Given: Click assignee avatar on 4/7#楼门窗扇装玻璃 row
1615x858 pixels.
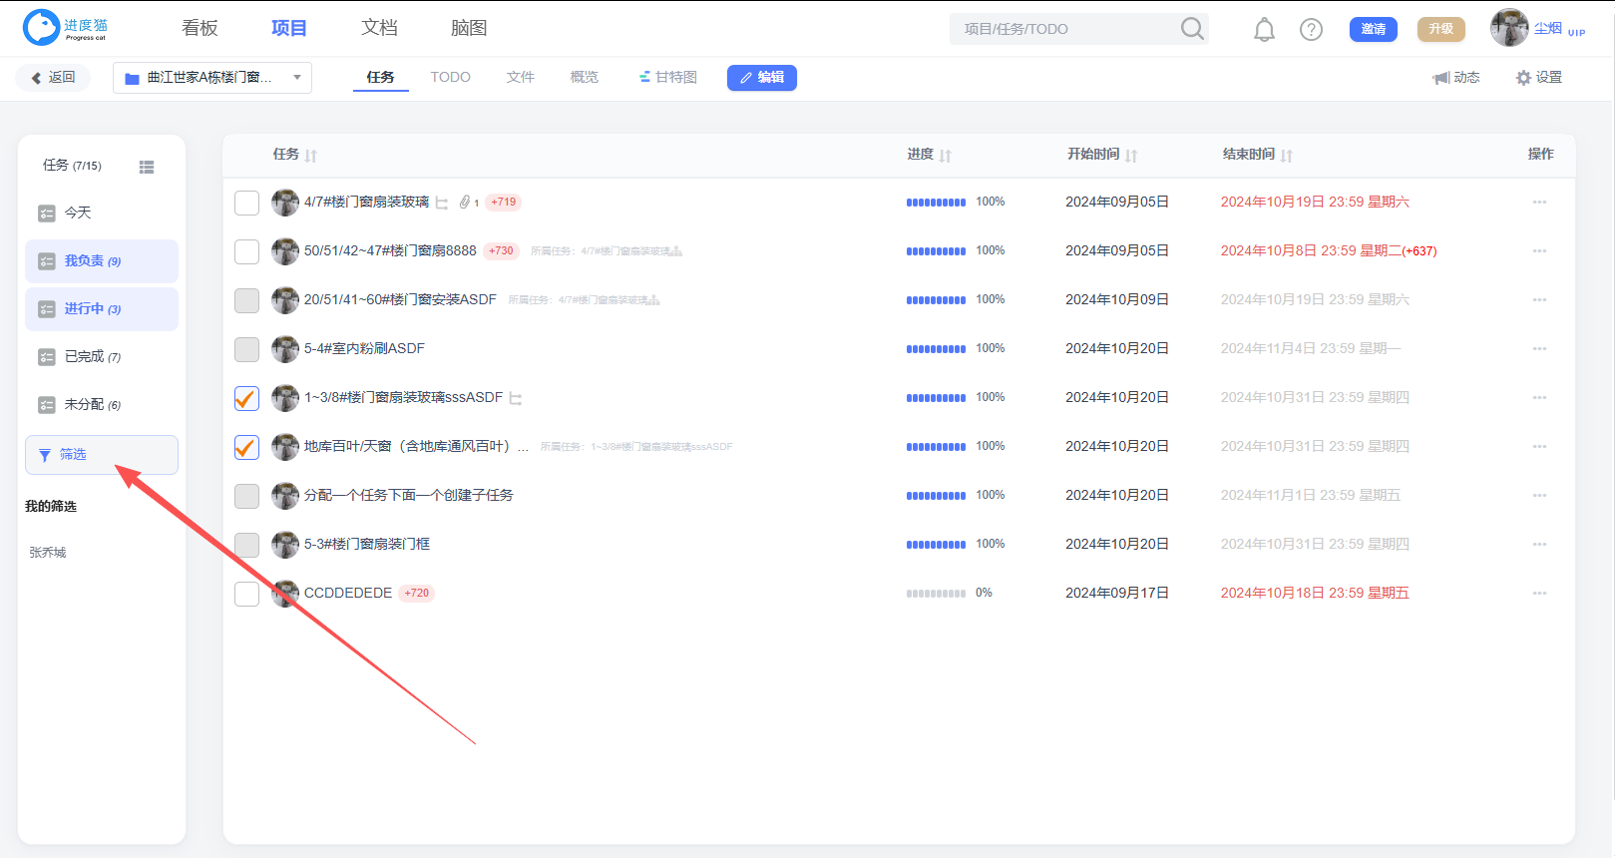Looking at the screenshot, I should pyautogui.click(x=285, y=203).
